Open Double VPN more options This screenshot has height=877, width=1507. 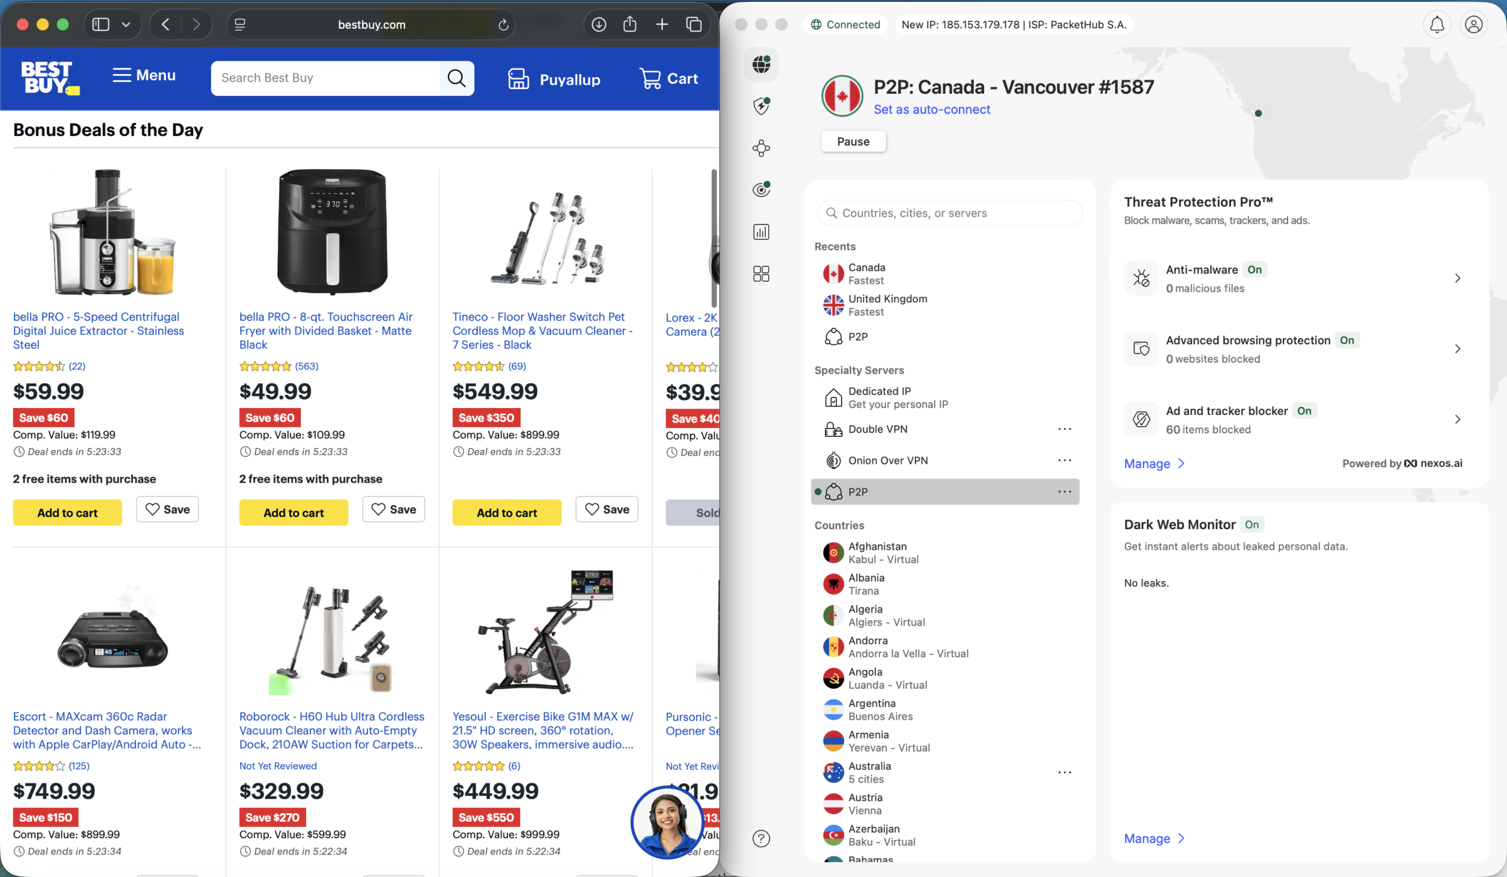click(1064, 429)
